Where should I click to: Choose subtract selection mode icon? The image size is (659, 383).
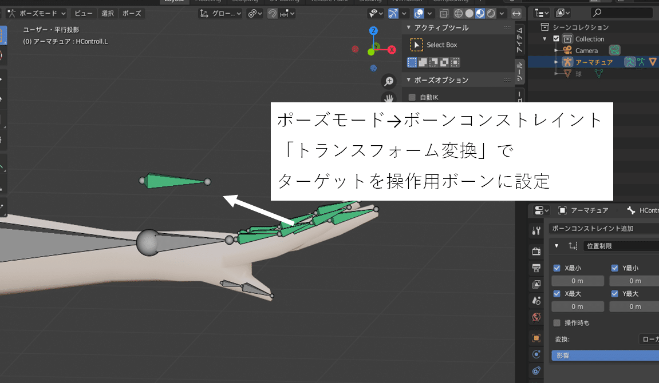click(x=433, y=62)
